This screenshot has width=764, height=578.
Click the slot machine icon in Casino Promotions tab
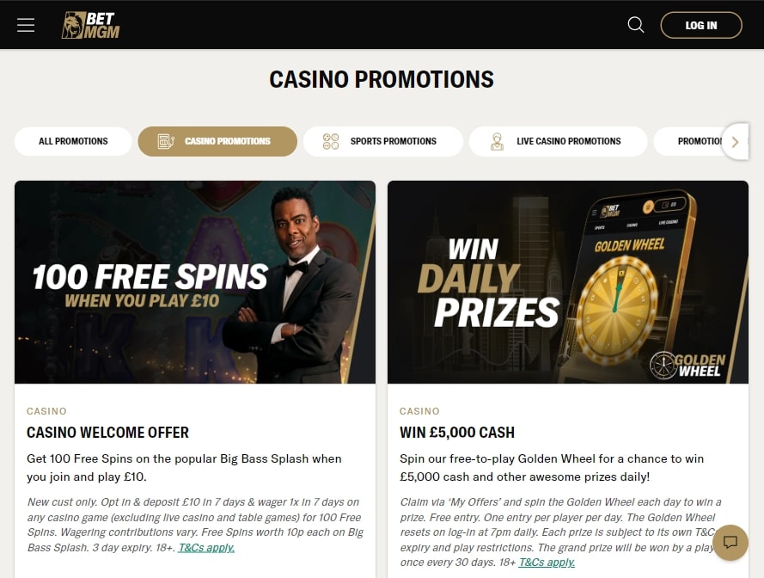[166, 141]
